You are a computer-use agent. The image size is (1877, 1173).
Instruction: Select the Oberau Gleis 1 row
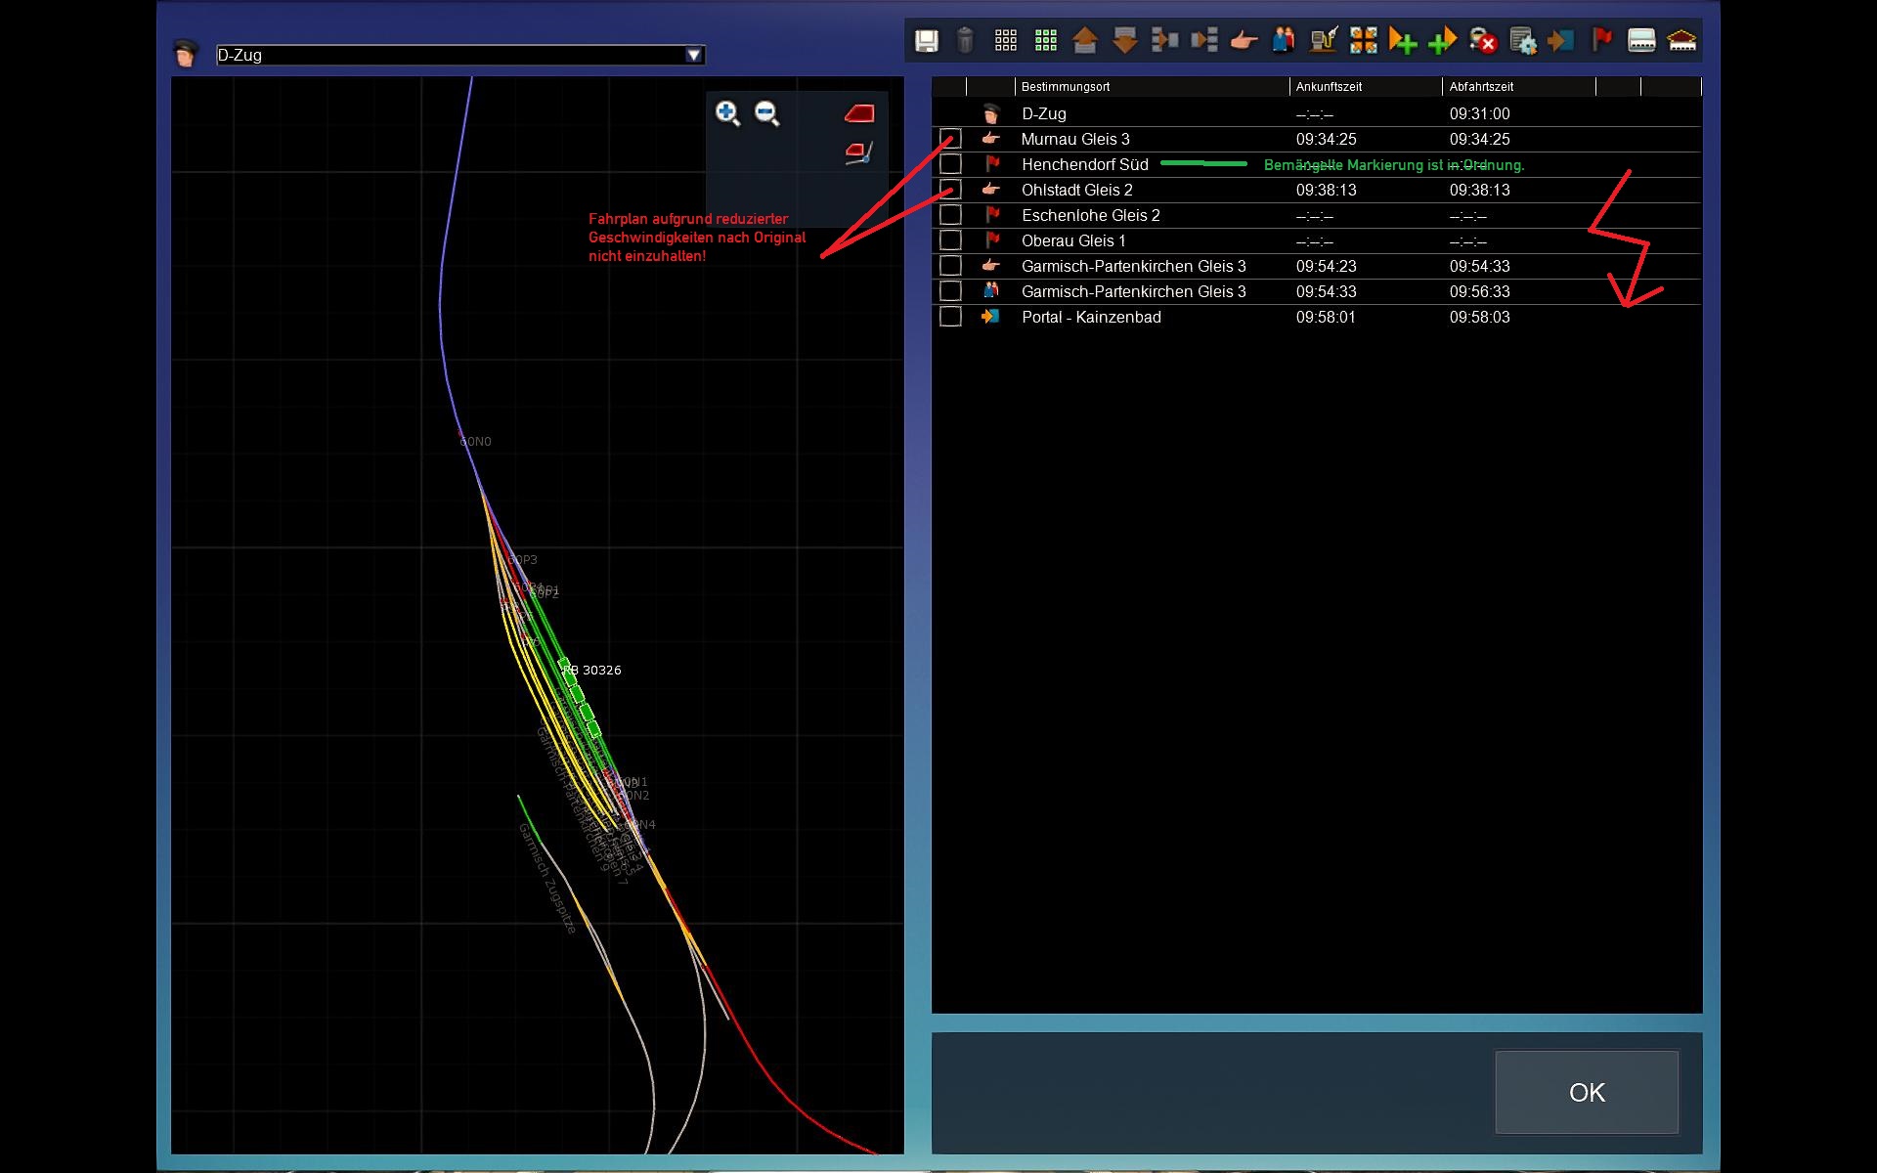click(x=1073, y=240)
